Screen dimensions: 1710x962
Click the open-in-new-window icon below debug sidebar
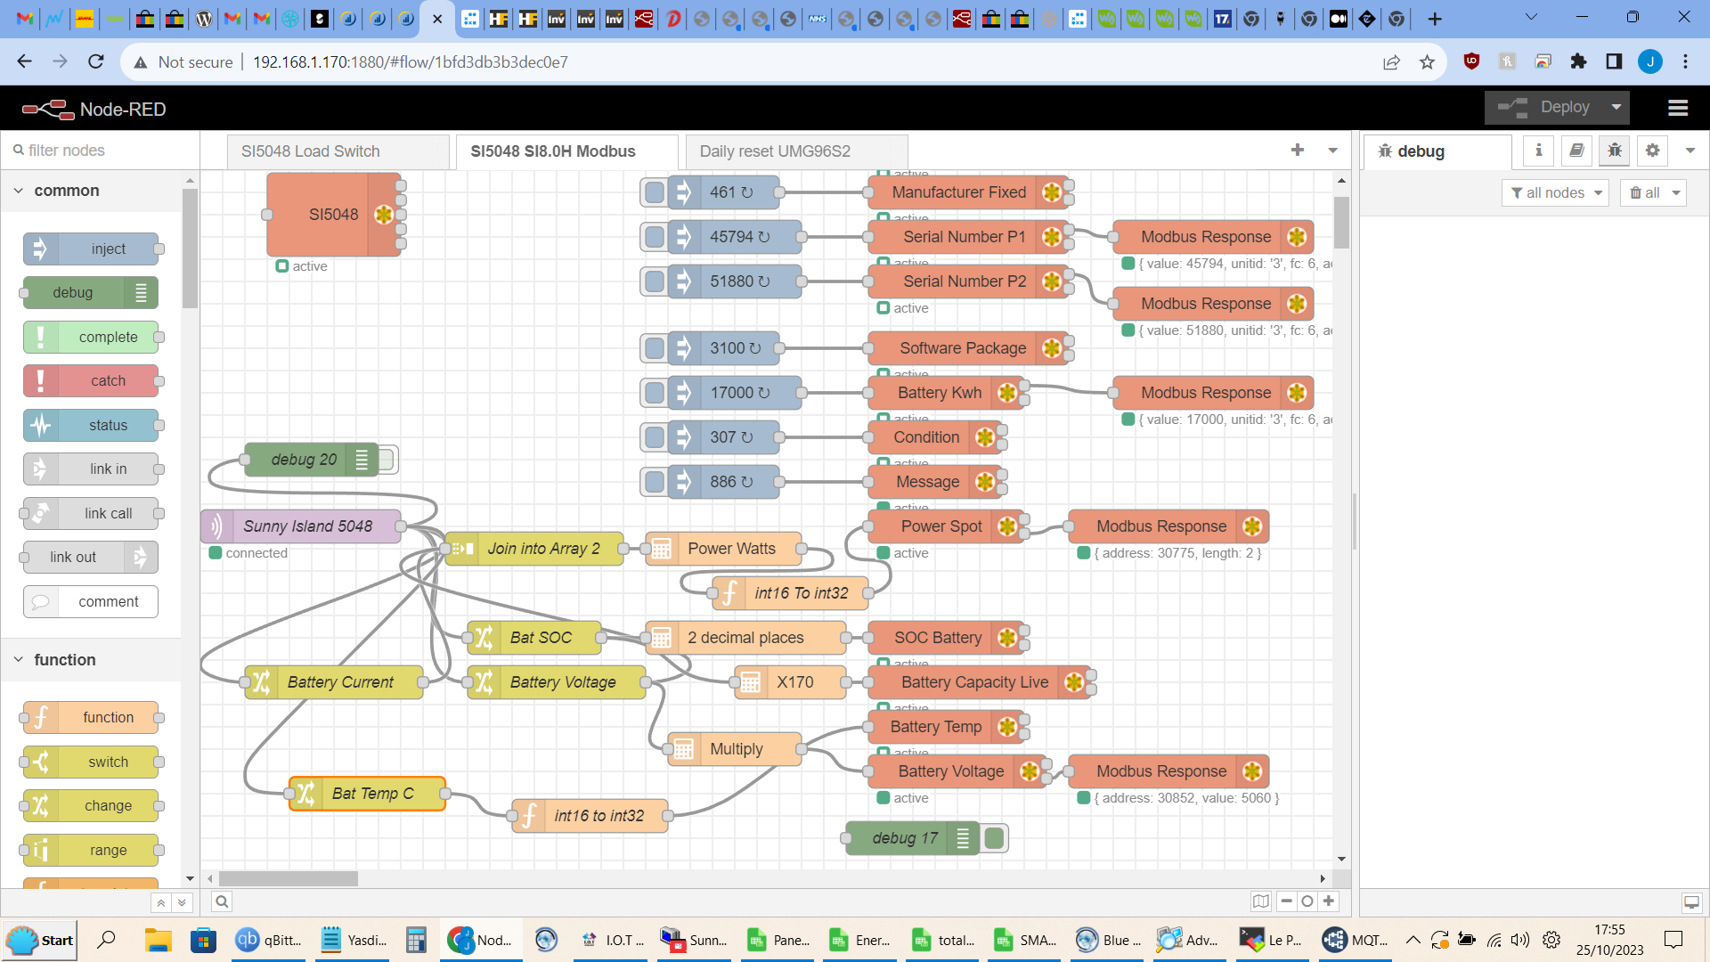point(1691,902)
